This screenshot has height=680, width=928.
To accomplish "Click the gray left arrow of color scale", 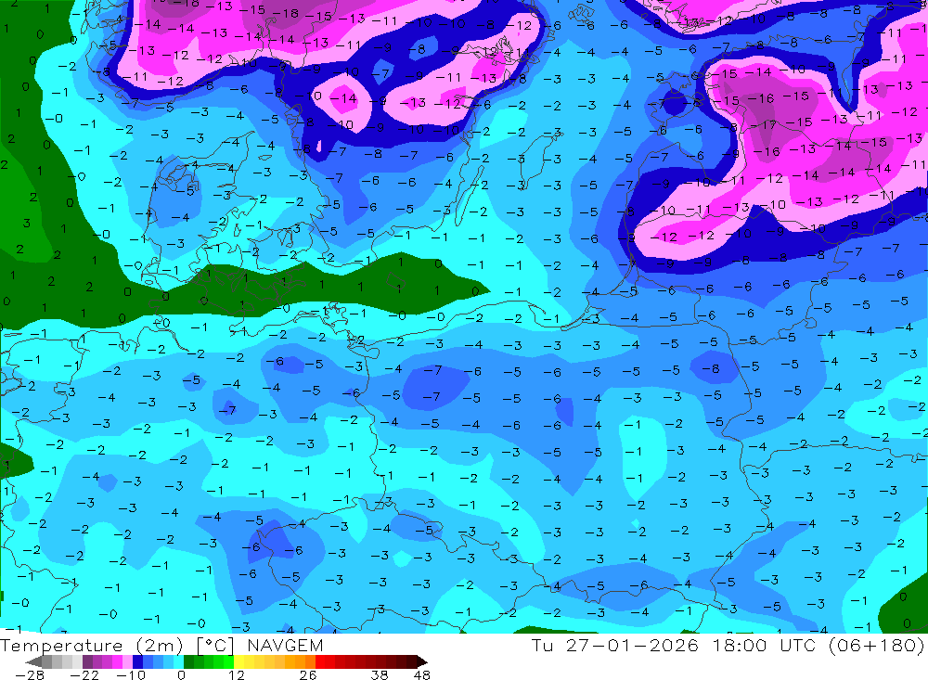I will click(33, 661).
